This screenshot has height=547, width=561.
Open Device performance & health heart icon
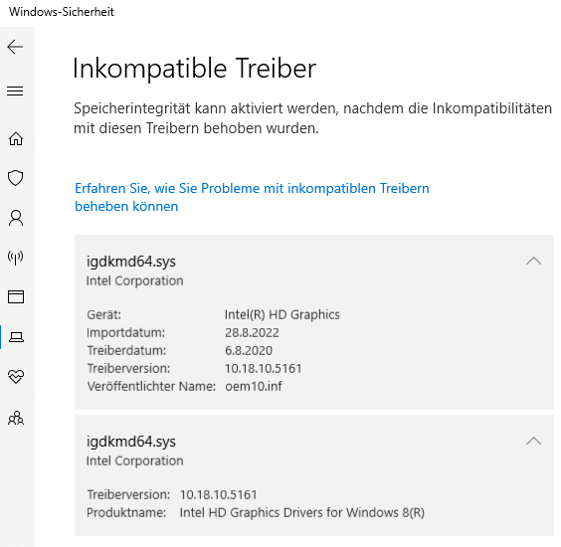click(x=16, y=376)
